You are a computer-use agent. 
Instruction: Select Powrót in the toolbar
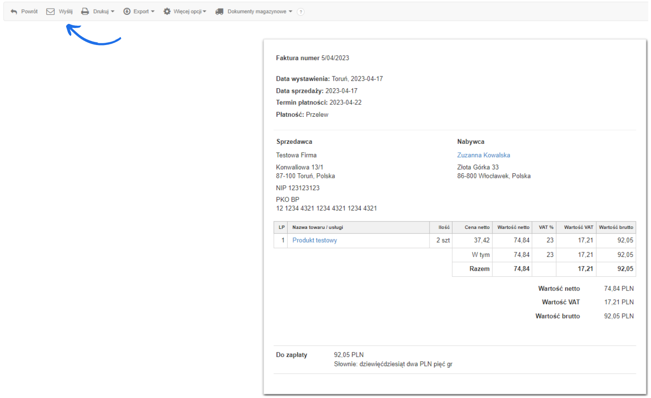tap(29, 11)
